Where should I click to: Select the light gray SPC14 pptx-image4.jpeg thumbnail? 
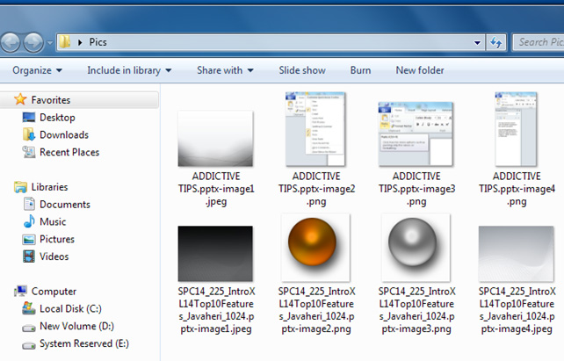pos(517,254)
